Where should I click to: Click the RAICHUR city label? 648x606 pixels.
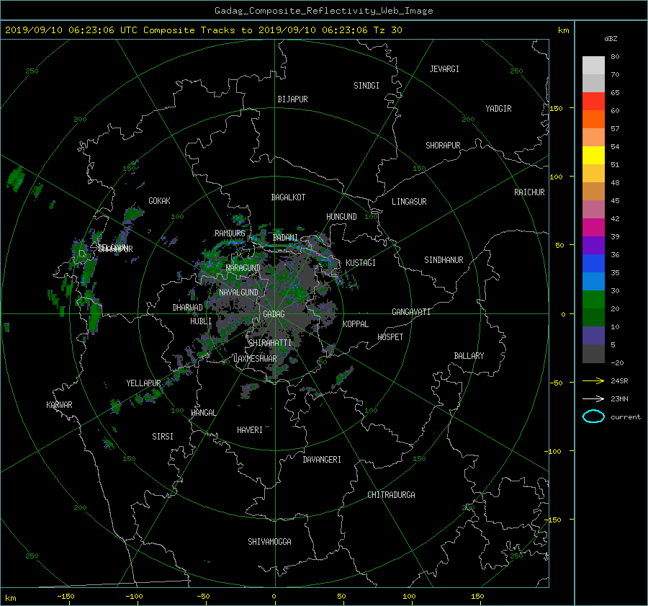pos(529,192)
